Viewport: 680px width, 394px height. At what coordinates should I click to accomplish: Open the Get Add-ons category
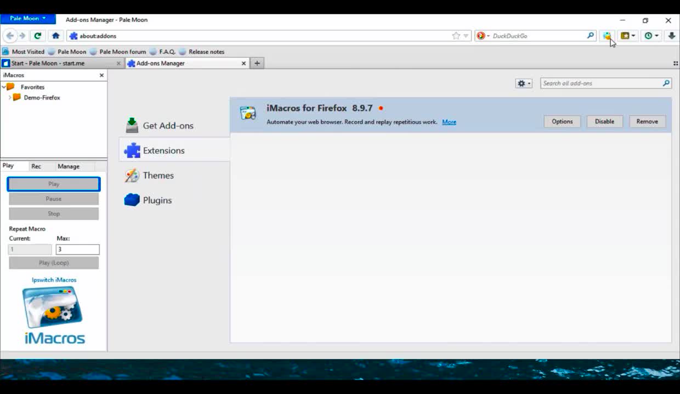[x=174, y=125]
